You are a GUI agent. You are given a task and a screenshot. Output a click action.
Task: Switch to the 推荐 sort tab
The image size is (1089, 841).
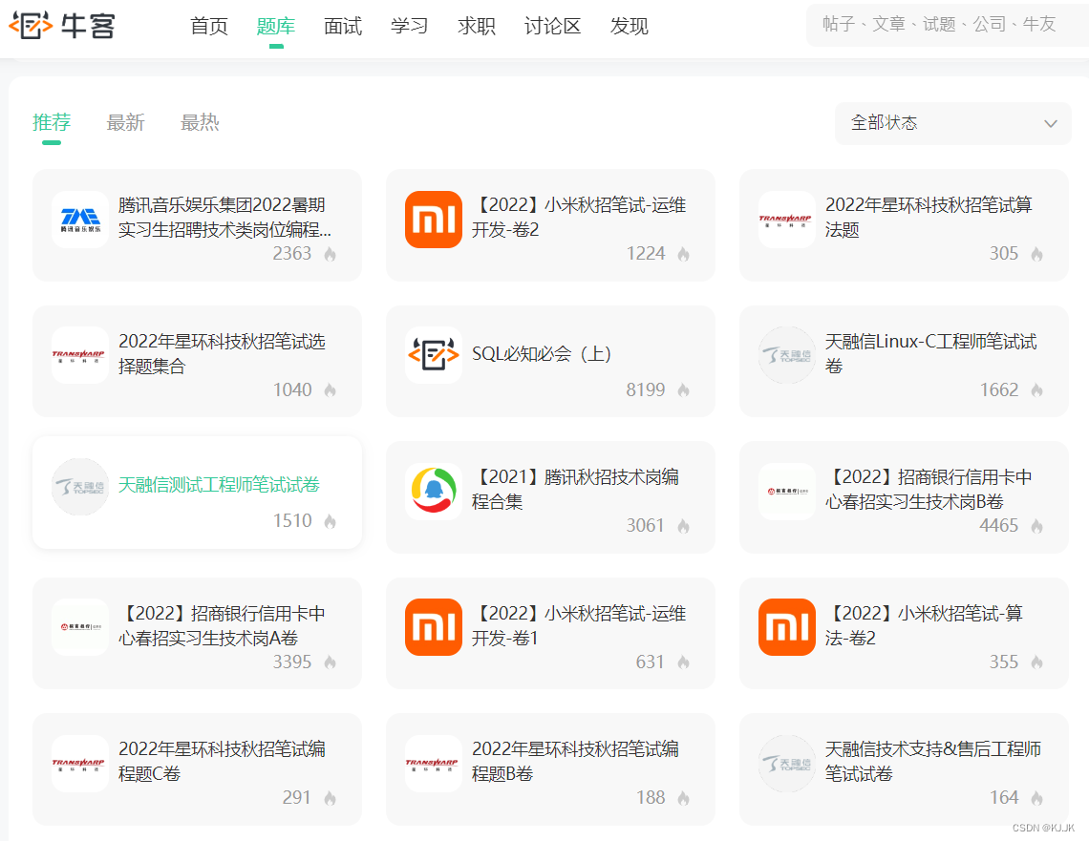[x=52, y=123]
